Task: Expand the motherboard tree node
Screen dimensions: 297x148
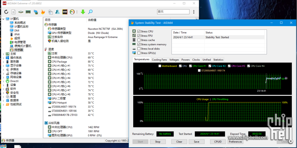Action: [3, 54]
